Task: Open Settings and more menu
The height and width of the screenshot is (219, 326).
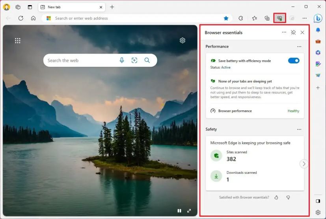Action: (305, 18)
